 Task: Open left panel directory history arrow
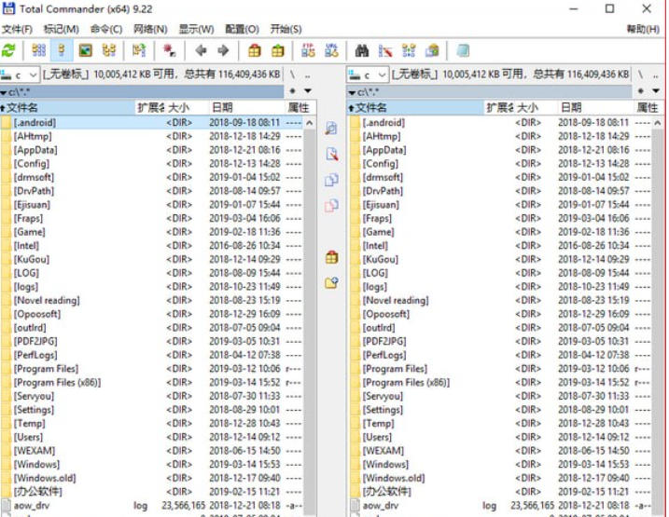pos(308,90)
